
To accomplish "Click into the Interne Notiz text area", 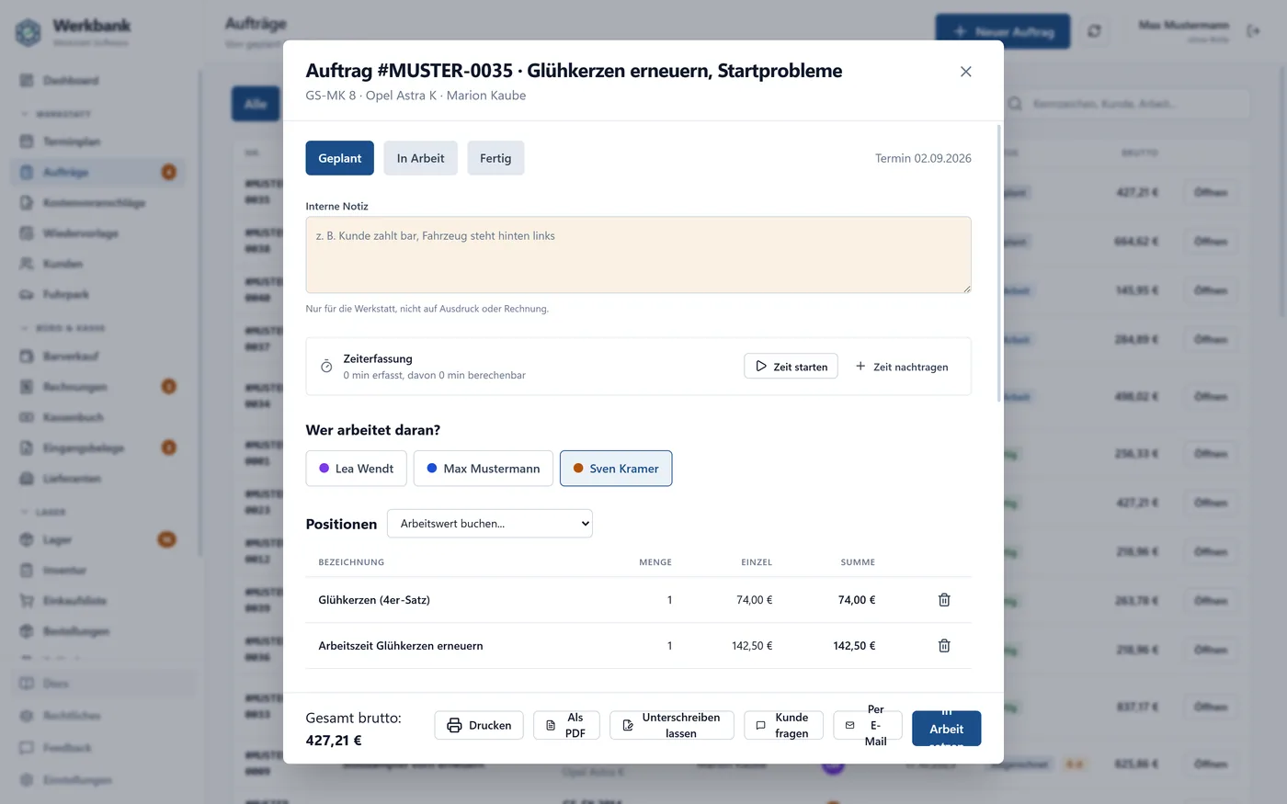I will [x=639, y=255].
